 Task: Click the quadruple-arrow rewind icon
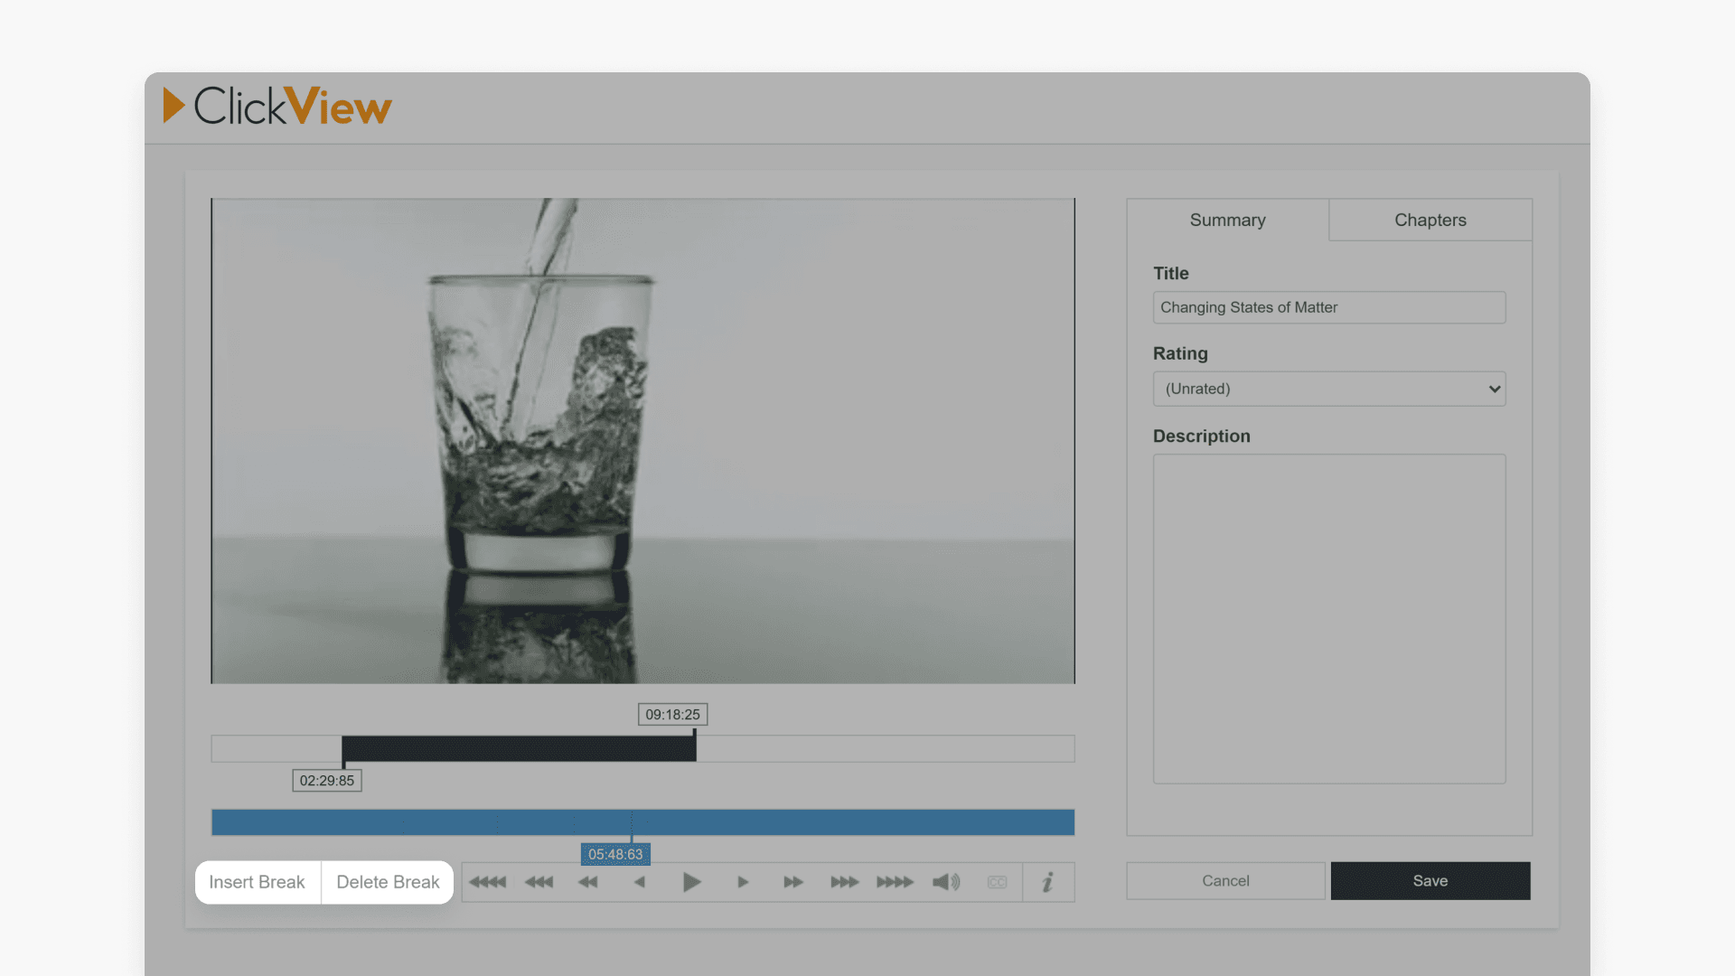pyautogui.click(x=488, y=882)
